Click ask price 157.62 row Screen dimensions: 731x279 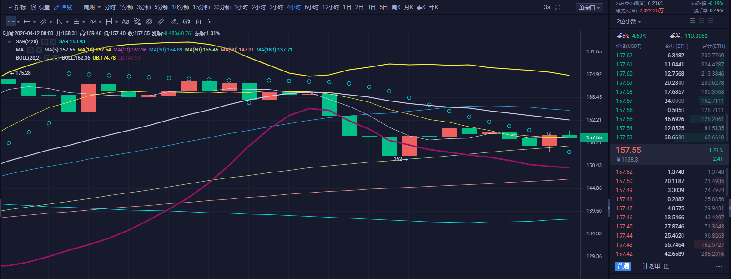click(670, 56)
